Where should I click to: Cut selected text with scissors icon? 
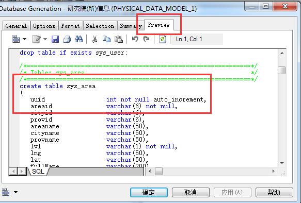[x=94, y=39]
